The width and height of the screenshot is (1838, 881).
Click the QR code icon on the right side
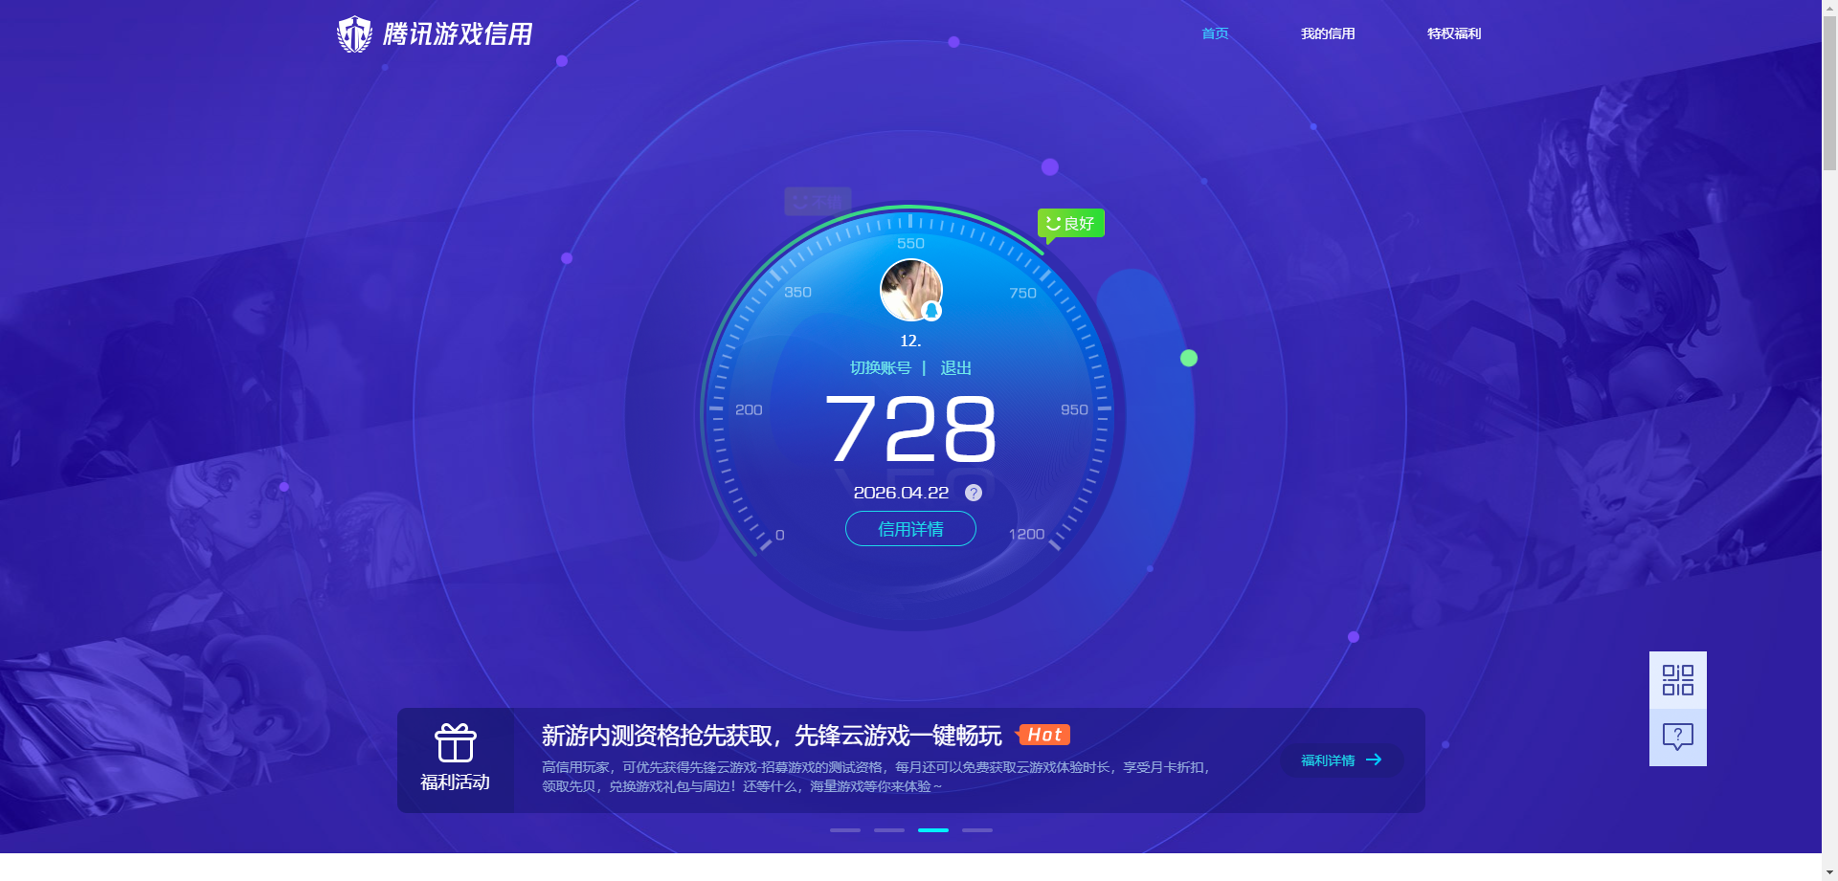[x=1677, y=679]
